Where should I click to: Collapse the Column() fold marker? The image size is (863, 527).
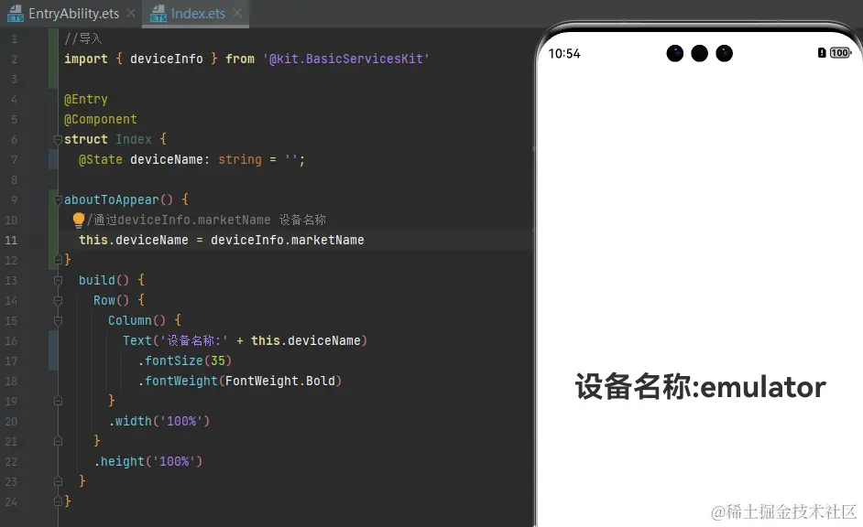tap(57, 320)
